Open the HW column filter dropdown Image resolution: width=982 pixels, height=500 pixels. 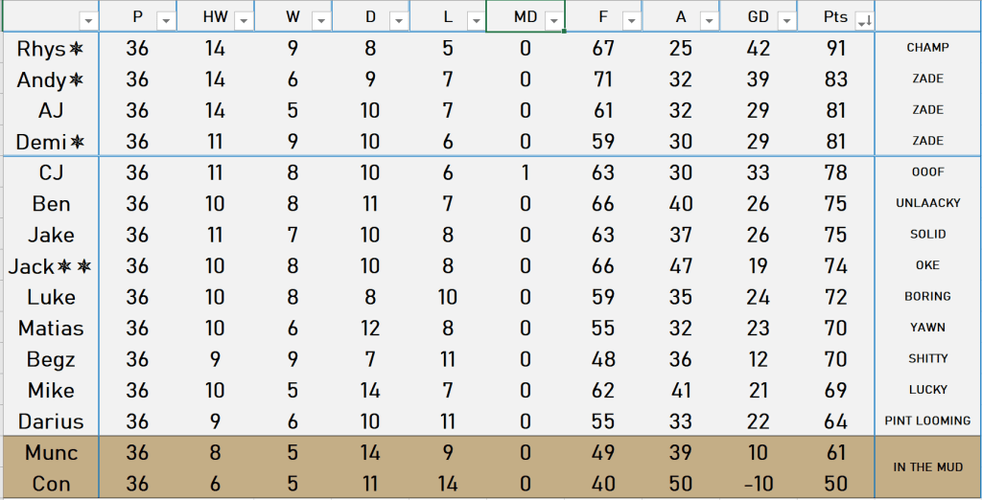coord(244,20)
